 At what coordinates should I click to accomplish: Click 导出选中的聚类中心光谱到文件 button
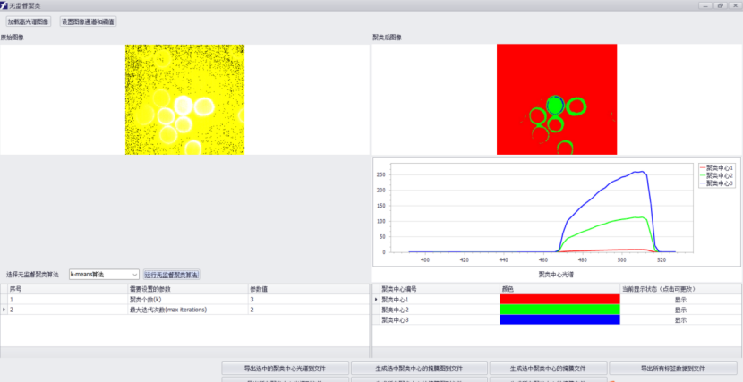285,368
